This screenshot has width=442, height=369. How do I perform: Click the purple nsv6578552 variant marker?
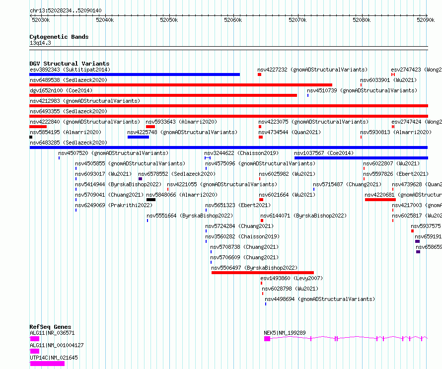pos(140,179)
